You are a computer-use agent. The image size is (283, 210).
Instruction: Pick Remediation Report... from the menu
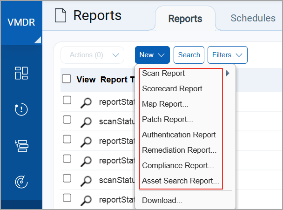[179, 150]
